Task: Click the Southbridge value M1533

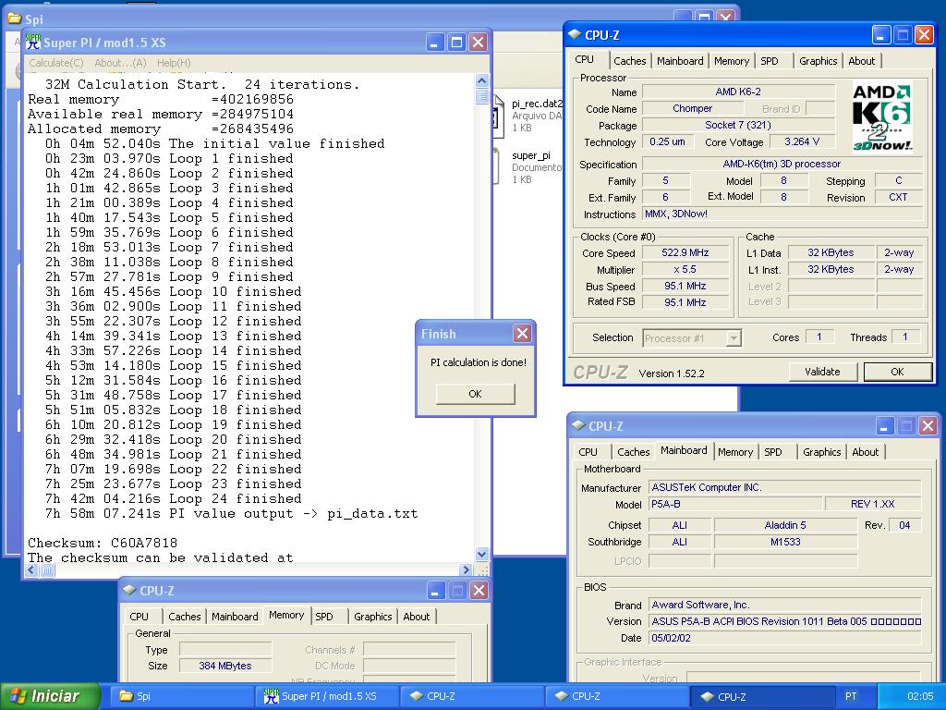Action: point(785,542)
